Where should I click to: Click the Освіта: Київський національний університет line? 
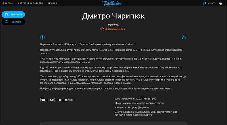tap(146, 113)
